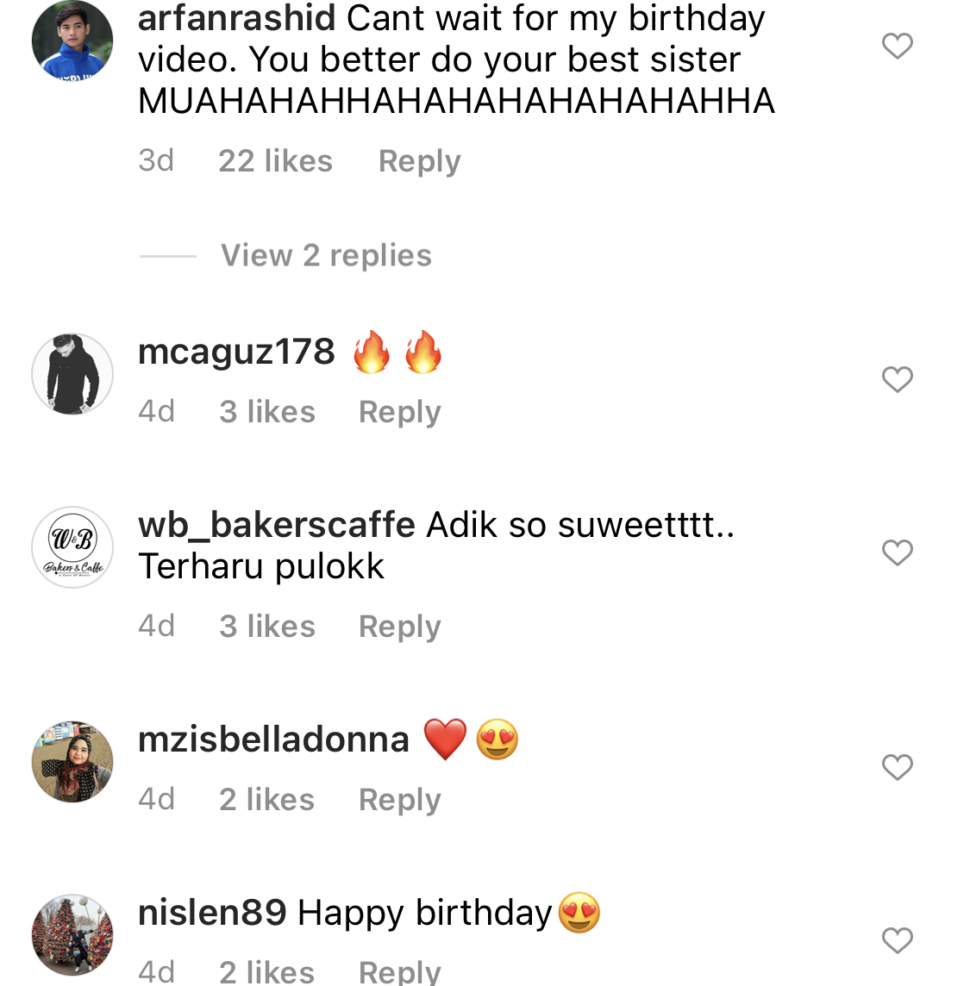Like arfanrashid's birthday video comment

point(897,46)
